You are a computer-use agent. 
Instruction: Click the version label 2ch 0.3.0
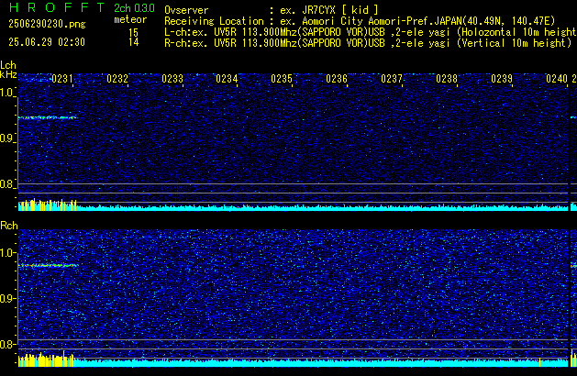coord(134,8)
